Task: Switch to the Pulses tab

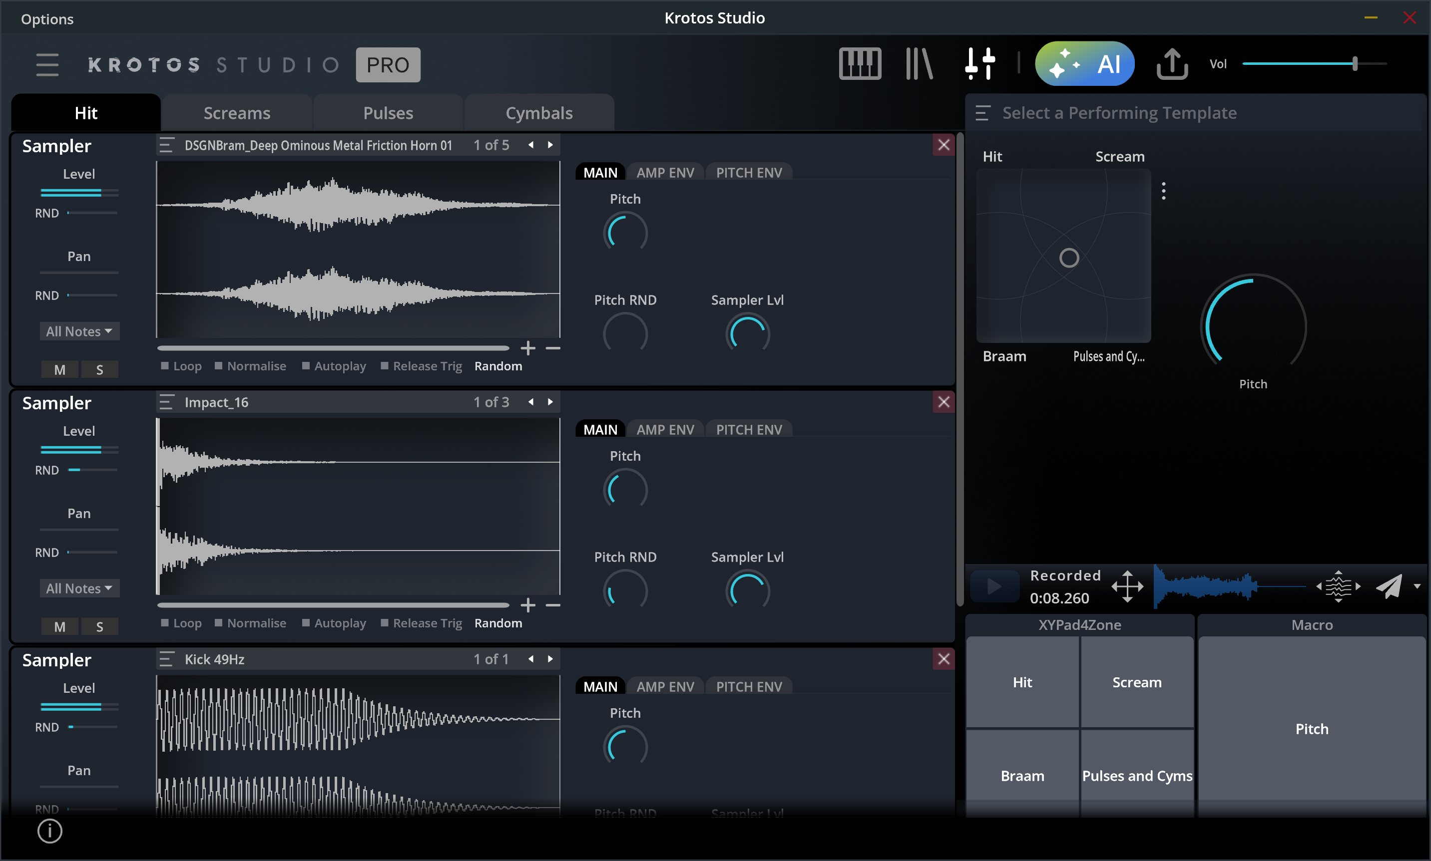Action: point(389,113)
